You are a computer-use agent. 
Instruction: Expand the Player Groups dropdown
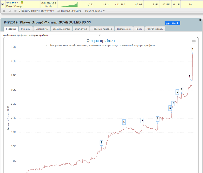tap(95, 11)
